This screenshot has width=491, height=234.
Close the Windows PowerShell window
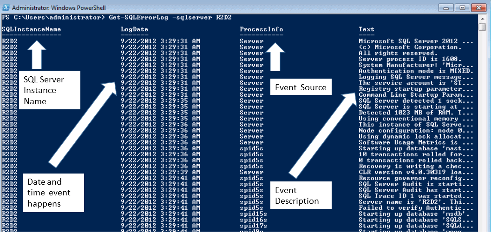click(x=478, y=7)
